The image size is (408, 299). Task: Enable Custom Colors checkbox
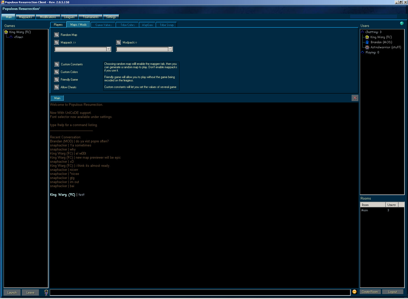click(x=56, y=72)
